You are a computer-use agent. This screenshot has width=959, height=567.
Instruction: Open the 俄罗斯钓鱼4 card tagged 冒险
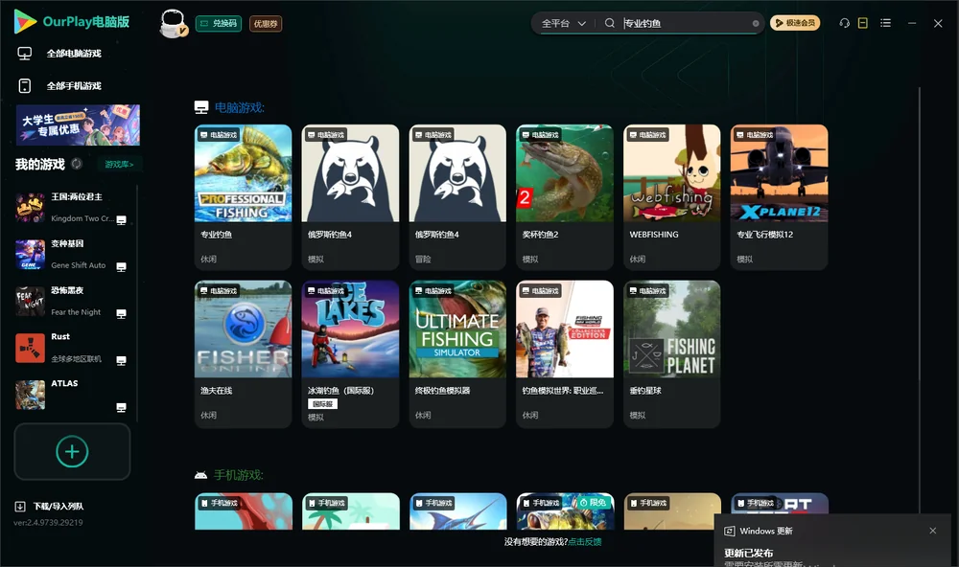tap(457, 196)
